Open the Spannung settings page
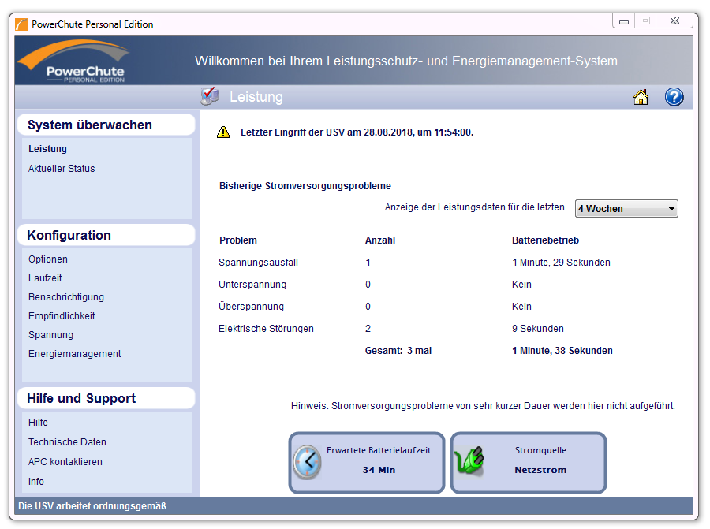710x529 pixels. [x=50, y=335]
